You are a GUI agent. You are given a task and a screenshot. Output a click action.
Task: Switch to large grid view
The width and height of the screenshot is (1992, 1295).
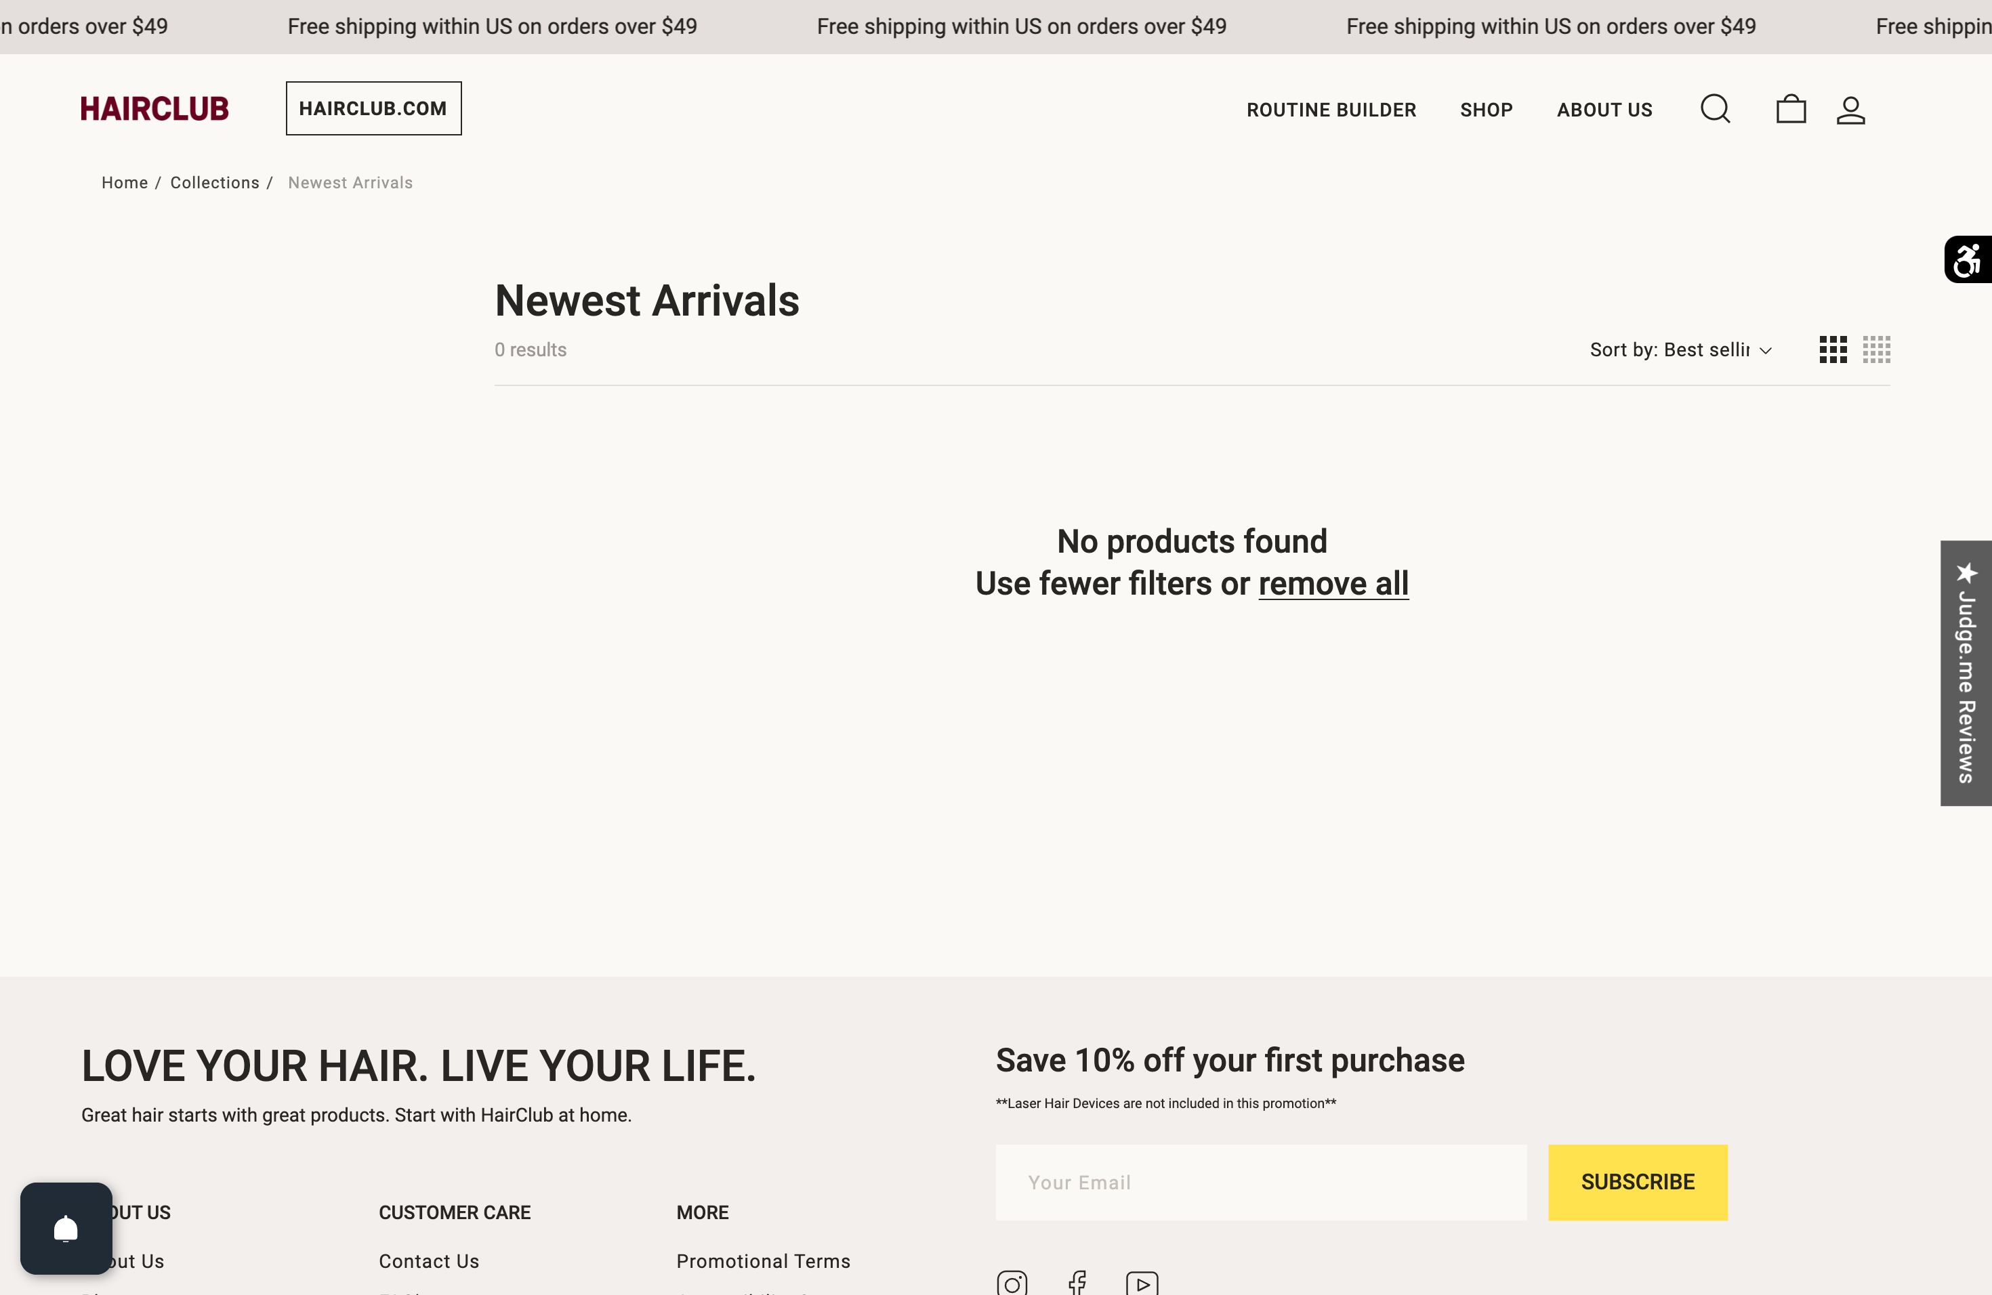[1833, 349]
